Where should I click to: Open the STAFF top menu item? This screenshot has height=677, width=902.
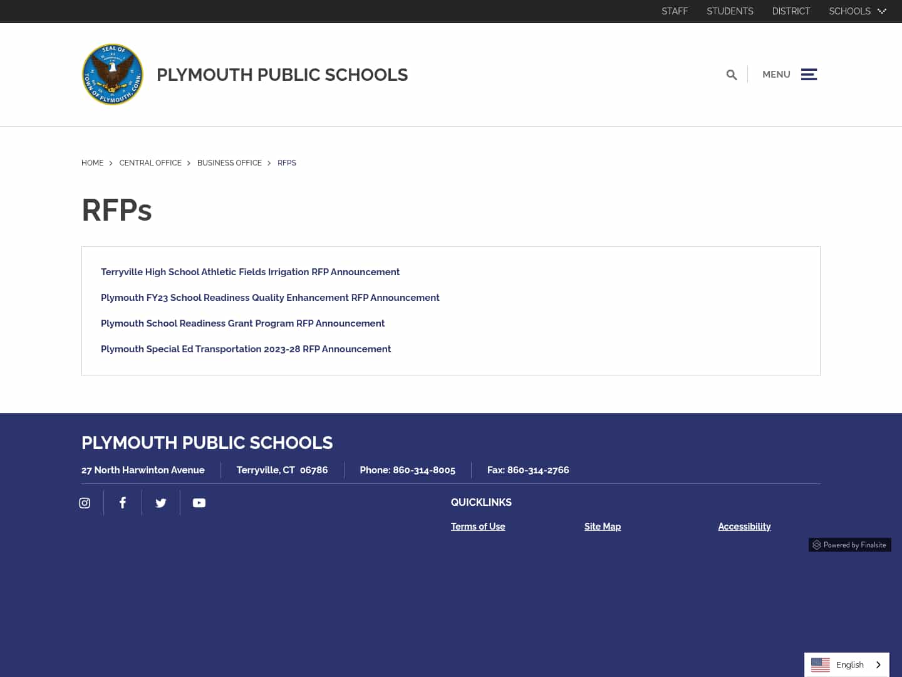coord(675,11)
